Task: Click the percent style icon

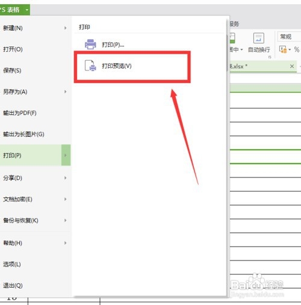Action: (x=297, y=49)
